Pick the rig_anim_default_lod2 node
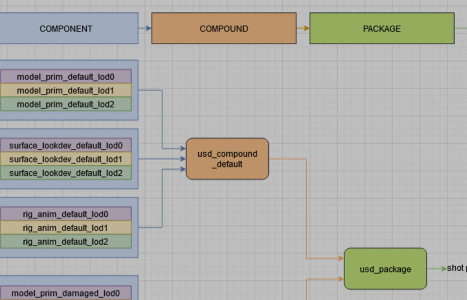Image resolution: width=467 pixels, height=300 pixels. click(x=66, y=242)
